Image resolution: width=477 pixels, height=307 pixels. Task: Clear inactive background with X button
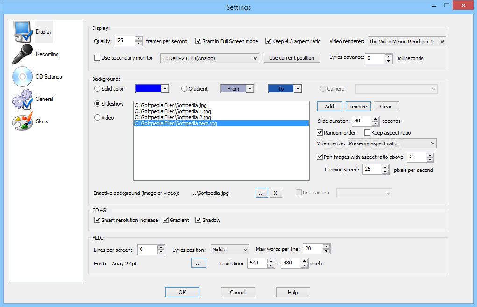pyautogui.click(x=276, y=193)
